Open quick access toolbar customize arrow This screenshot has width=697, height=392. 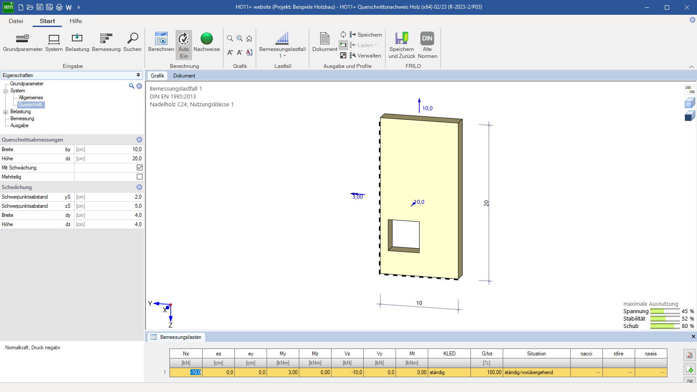79,7
